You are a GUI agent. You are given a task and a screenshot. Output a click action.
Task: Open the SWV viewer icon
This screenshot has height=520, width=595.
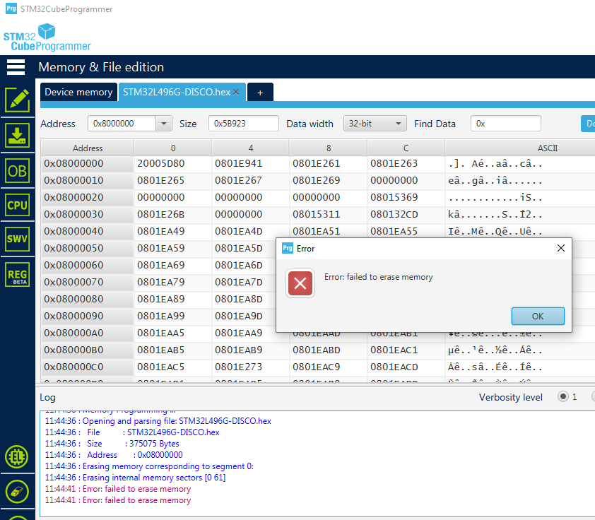18,239
